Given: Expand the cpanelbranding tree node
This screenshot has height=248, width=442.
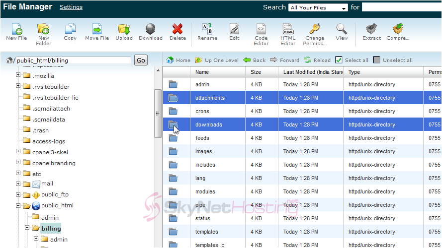Looking at the screenshot, I should [18, 162].
